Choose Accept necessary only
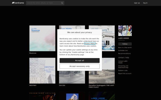The width and height of the screenshot is (161, 100). point(80,66)
